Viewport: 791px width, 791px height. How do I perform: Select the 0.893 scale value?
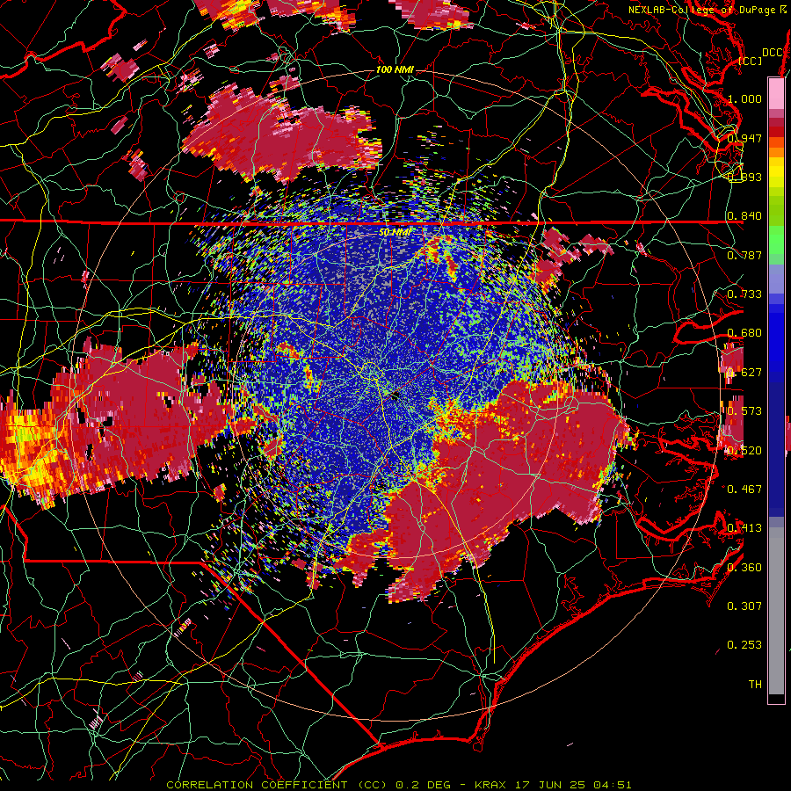[744, 177]
